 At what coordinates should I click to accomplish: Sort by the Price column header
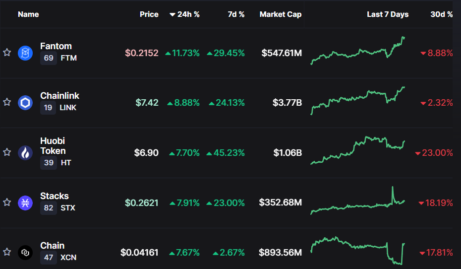(x=149, y=14)
